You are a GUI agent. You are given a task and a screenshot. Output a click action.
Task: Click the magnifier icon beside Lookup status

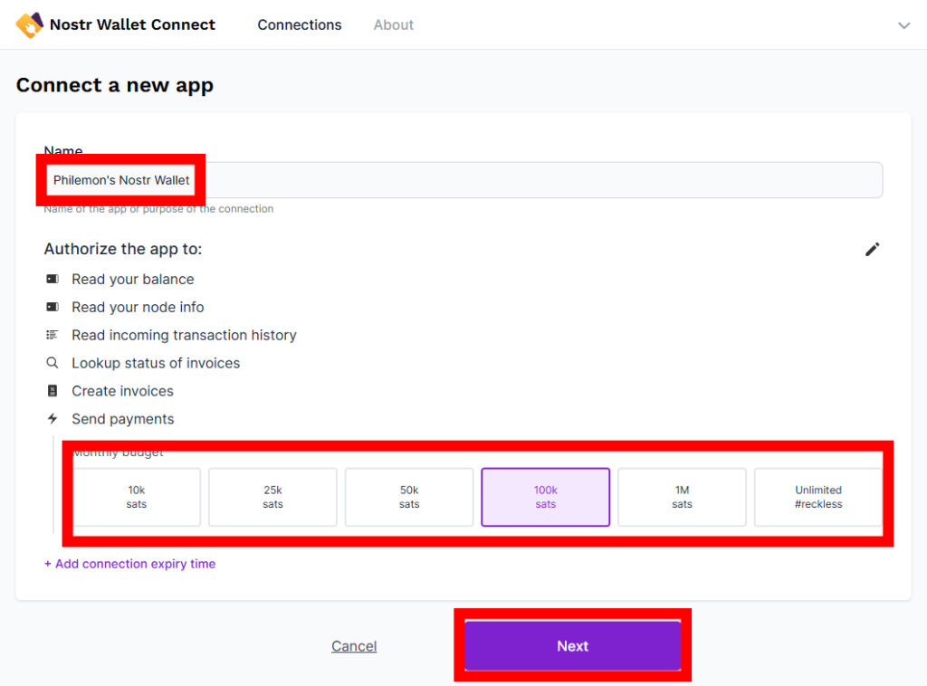(x=52, y=363)
